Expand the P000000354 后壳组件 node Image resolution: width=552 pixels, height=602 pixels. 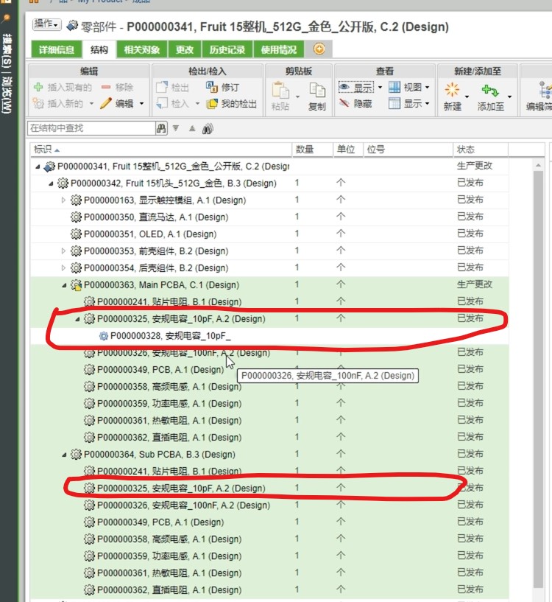pos(64,268)
